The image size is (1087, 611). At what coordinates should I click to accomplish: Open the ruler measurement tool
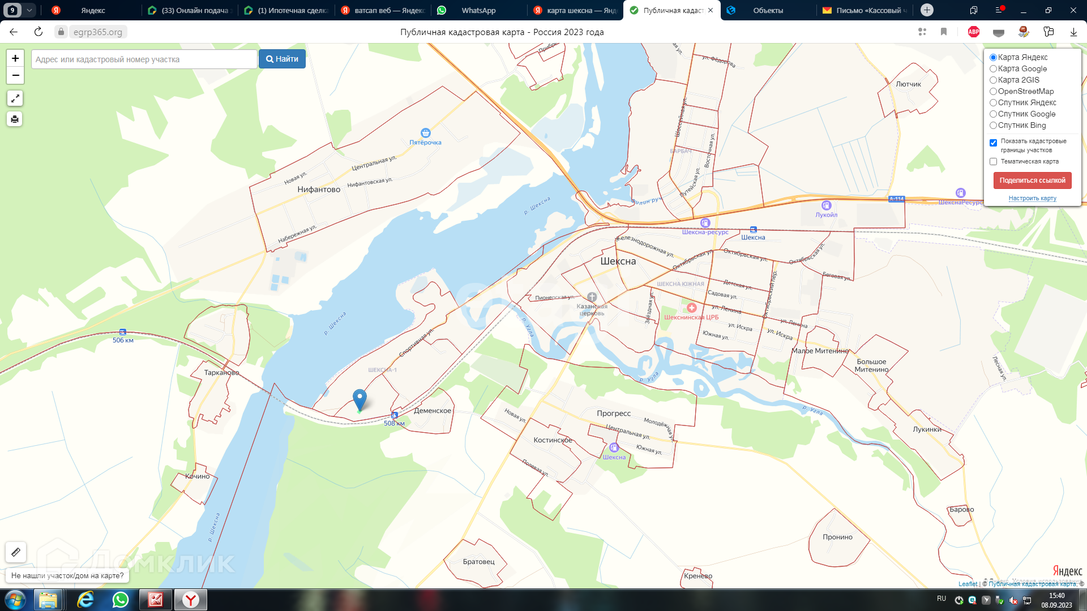16,552
